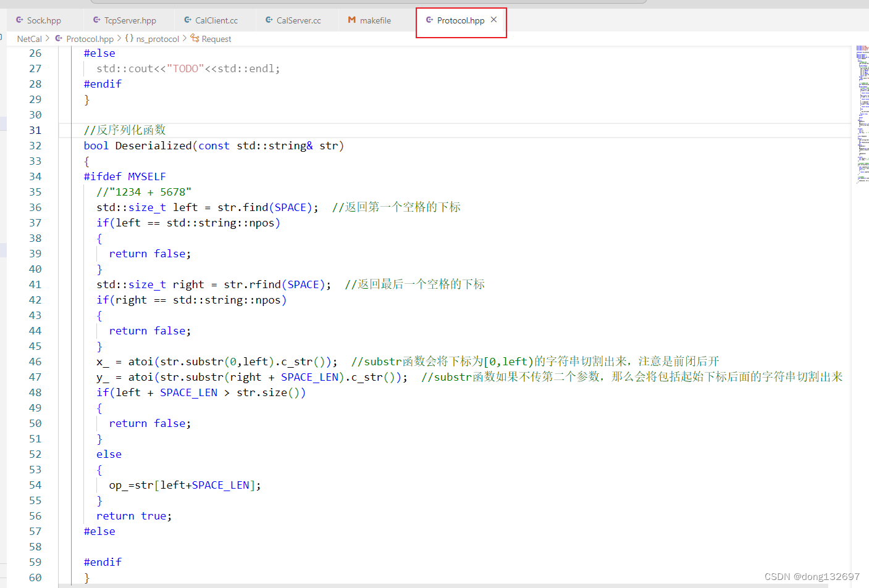869x588 pixels.
Task: Click '//"1234 + 5678"' comment
Action: coord(144,192)
